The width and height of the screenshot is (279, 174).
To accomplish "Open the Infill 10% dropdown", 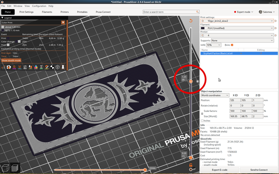I will click(214, 45).
